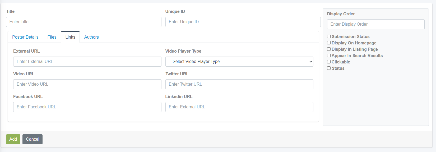Open the Video Player Type dropdown
Image resolution: width=436 pixels, height=152 pixels.
pyautogui.click(x=239, y=62)
